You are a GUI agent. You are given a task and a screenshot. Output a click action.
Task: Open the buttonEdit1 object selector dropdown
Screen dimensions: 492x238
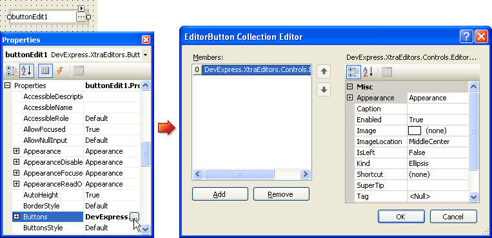coord(145,55)
